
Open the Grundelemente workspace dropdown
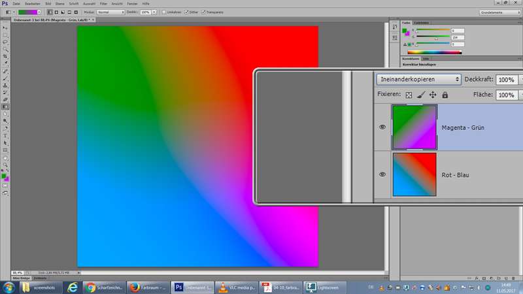pyautogui.click(x=499, y=12)
